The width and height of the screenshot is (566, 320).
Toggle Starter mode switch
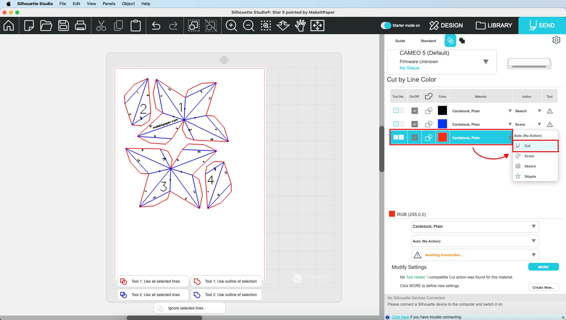pyautogui.click(x=386, y=25)
